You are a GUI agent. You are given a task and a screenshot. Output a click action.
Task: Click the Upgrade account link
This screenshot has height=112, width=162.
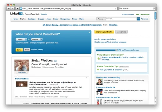pos(44,14)
